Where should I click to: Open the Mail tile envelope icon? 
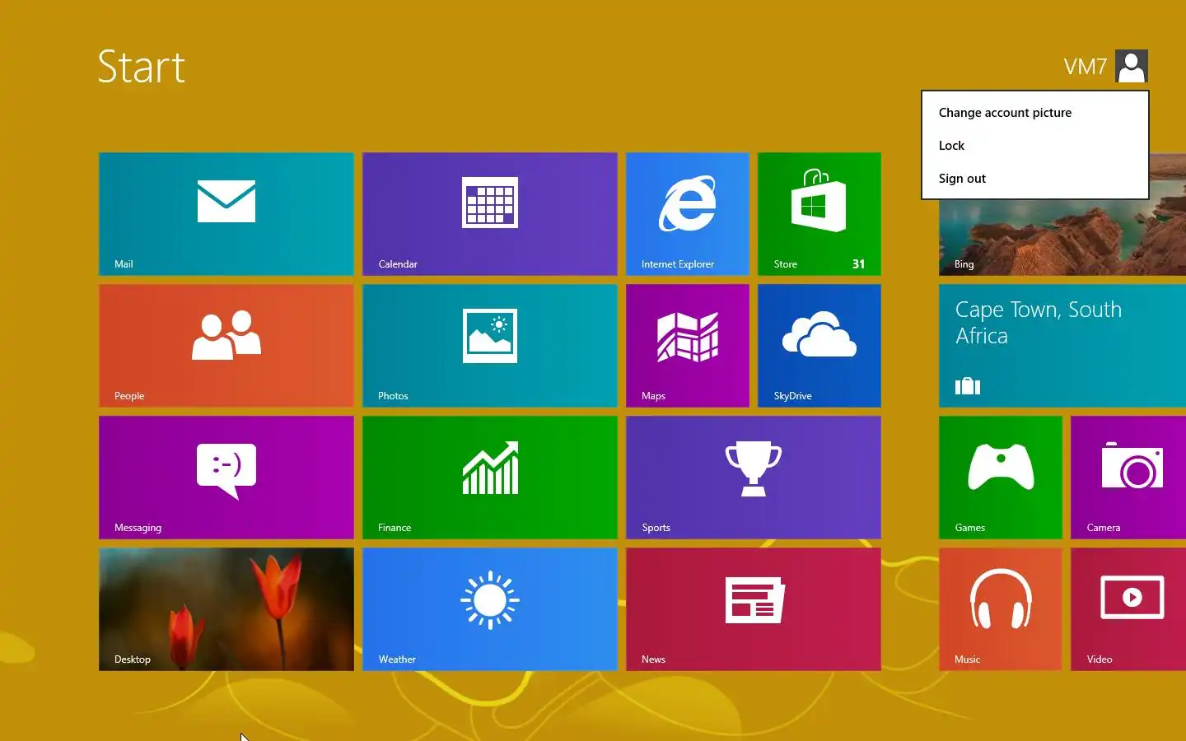(226, 202)
